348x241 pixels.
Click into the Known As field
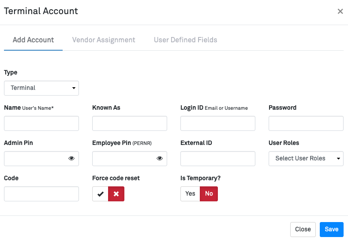(130, 123)
